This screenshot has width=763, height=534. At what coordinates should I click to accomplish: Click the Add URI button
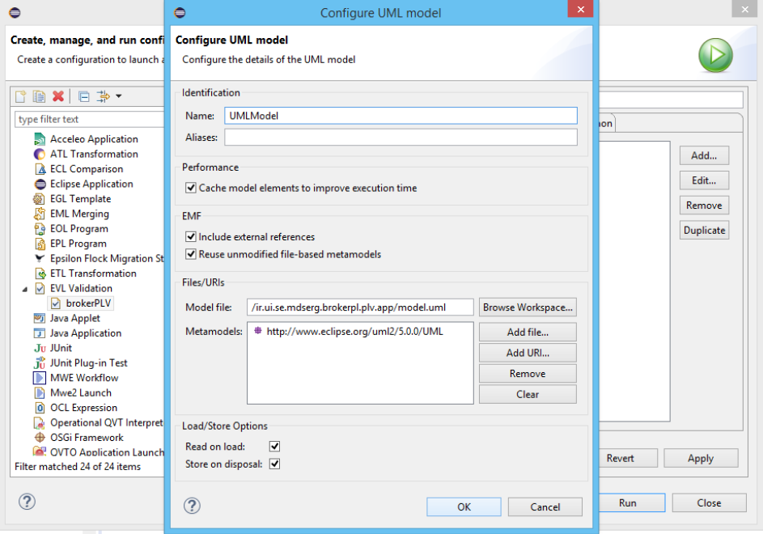(528, 353)
